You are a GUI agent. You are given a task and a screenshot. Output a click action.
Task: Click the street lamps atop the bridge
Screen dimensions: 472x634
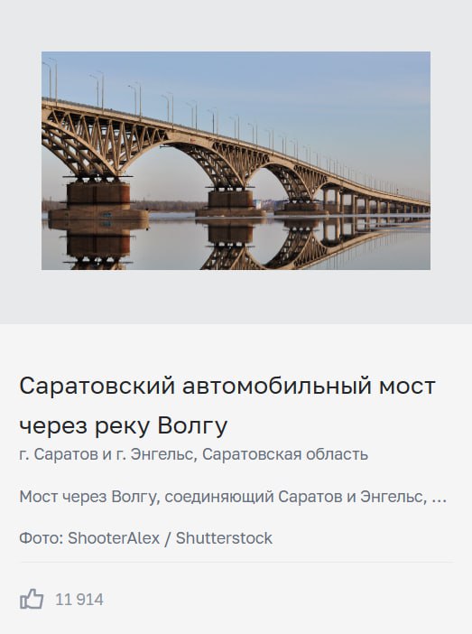tap(162, 103)
